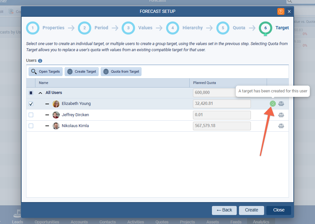Click Elizabeth Young's Planned Quota field
Screen dimensions: 315x224
pyautogui.click(x=222, y=104)
